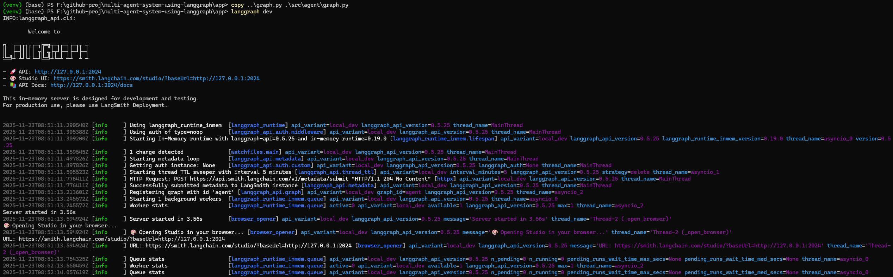Screen dimensions: 893x277
Task: Click the [langgraph_api.auth.middleware] module tag
Action: pyautogui.click(x=277, y=132)
